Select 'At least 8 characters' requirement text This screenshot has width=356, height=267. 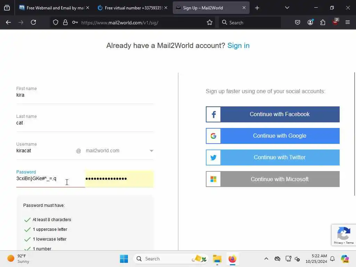(52, 220)
